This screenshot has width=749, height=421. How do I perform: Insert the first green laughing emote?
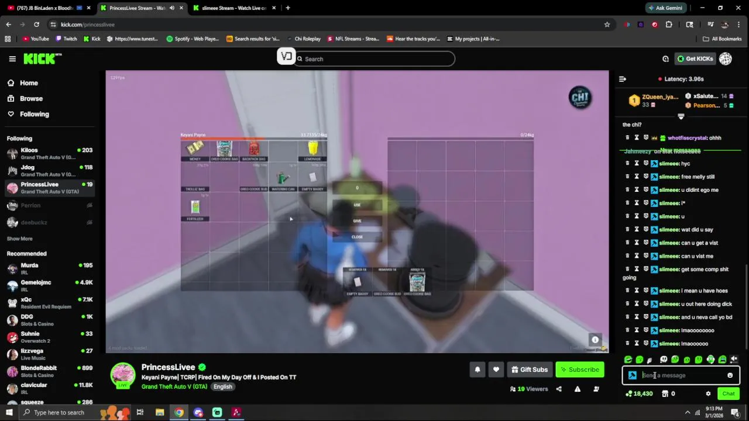click(x=628, y=360)
